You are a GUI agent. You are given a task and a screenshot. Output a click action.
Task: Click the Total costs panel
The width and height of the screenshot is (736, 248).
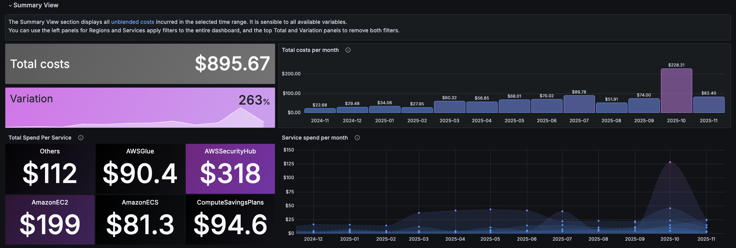coord(140,64)
